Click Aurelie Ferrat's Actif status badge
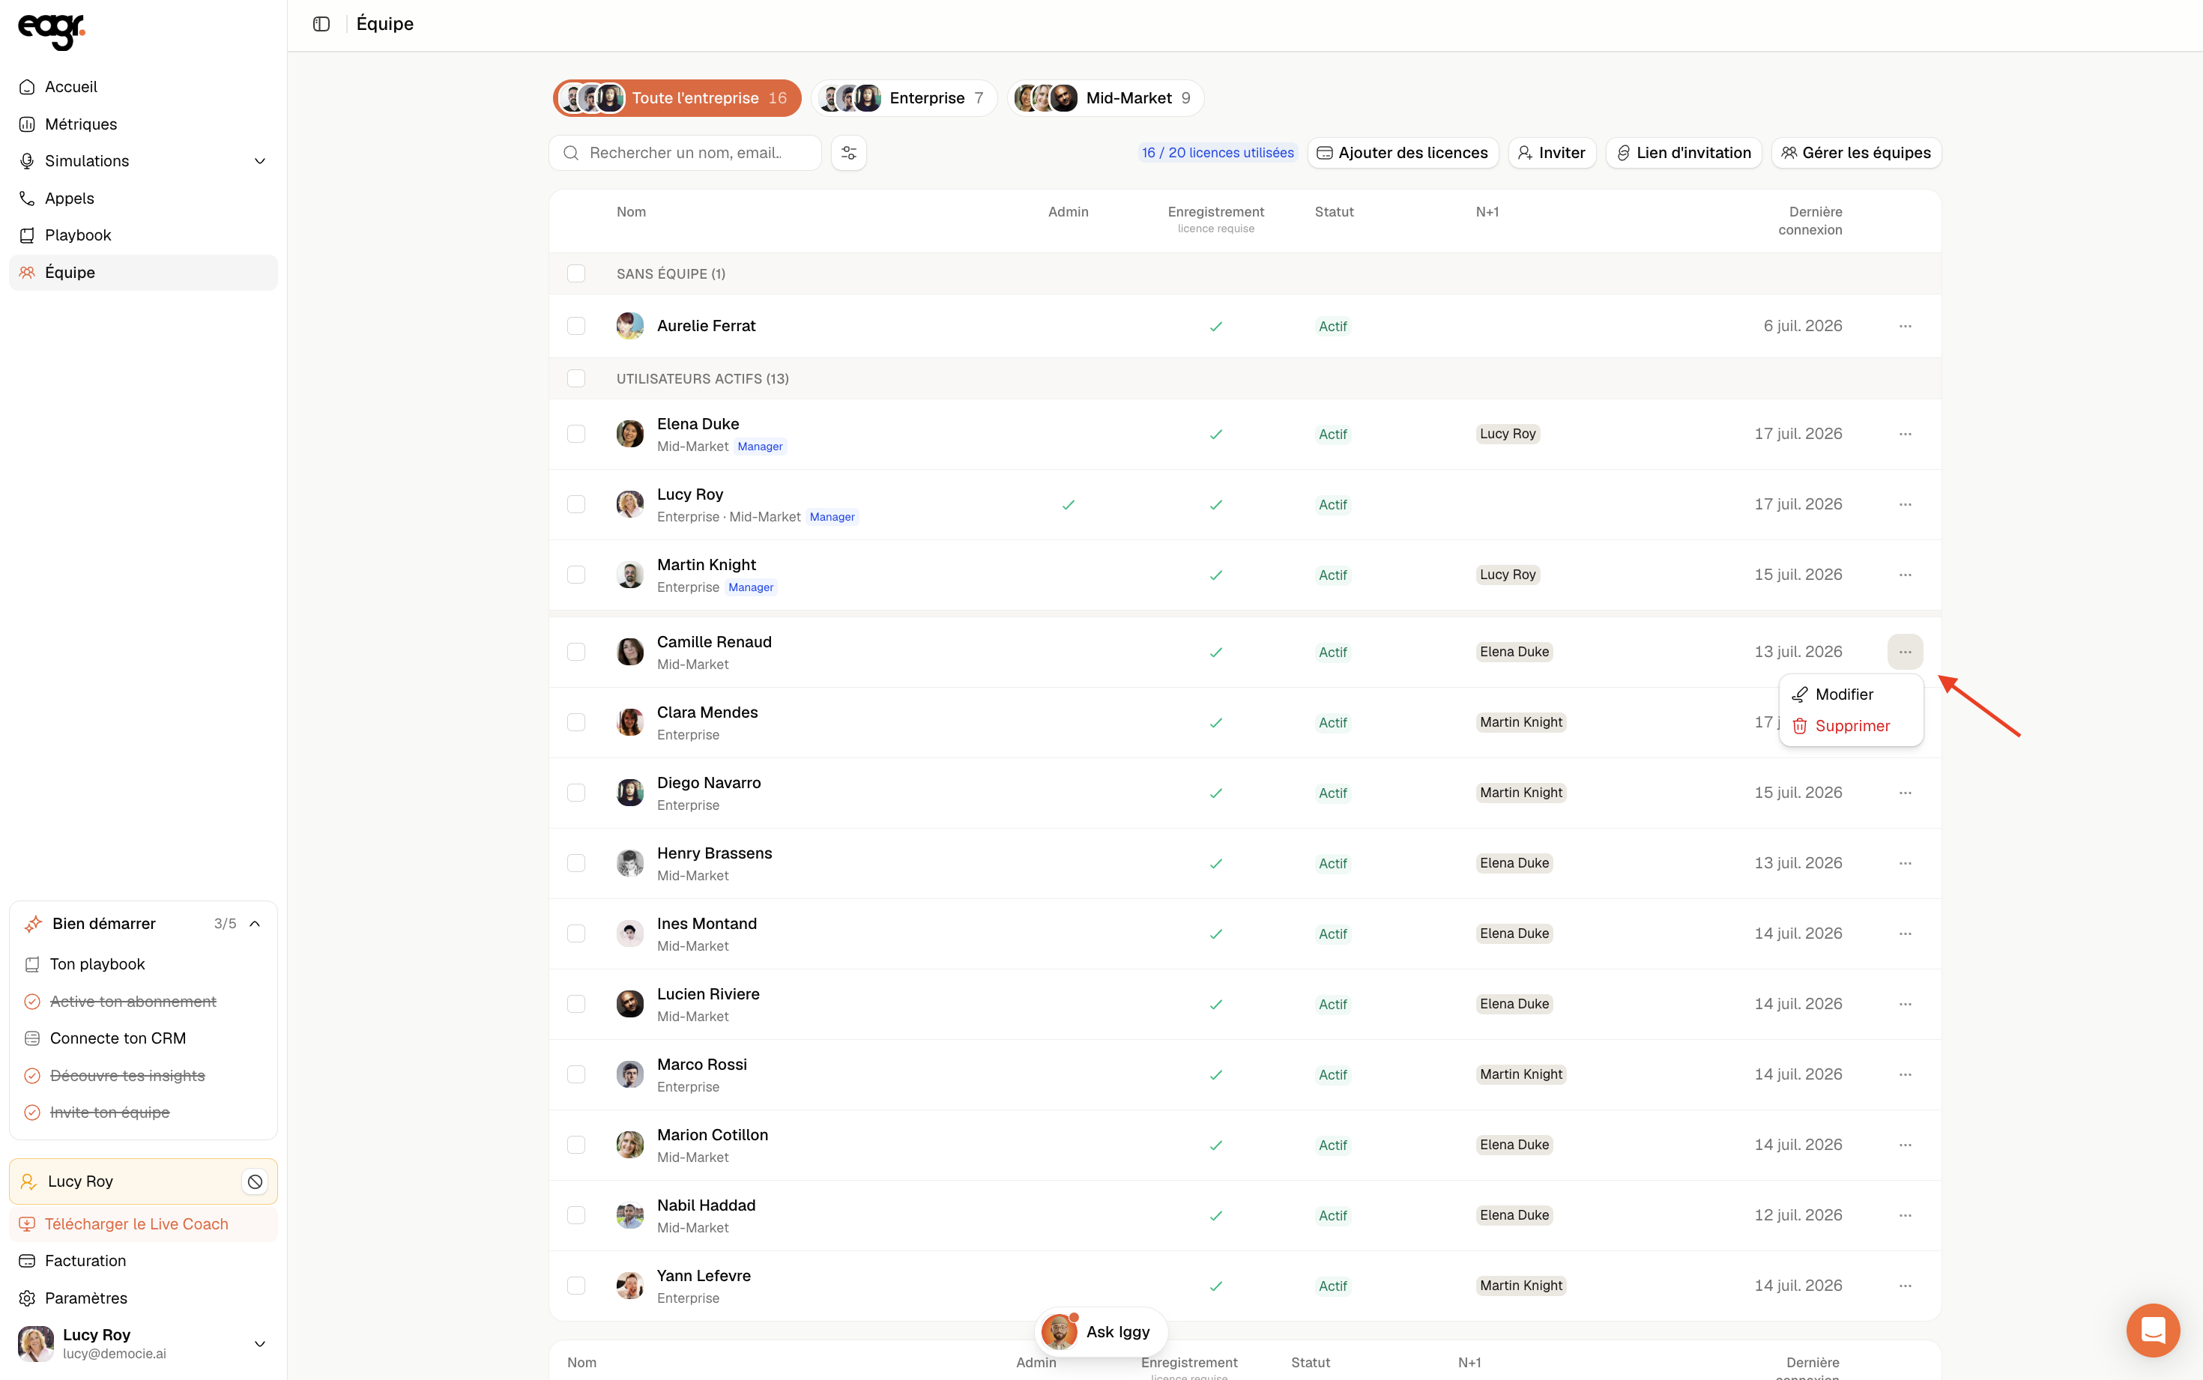This screenshot has height=1380, width=2203. [x=1332, y=326]
